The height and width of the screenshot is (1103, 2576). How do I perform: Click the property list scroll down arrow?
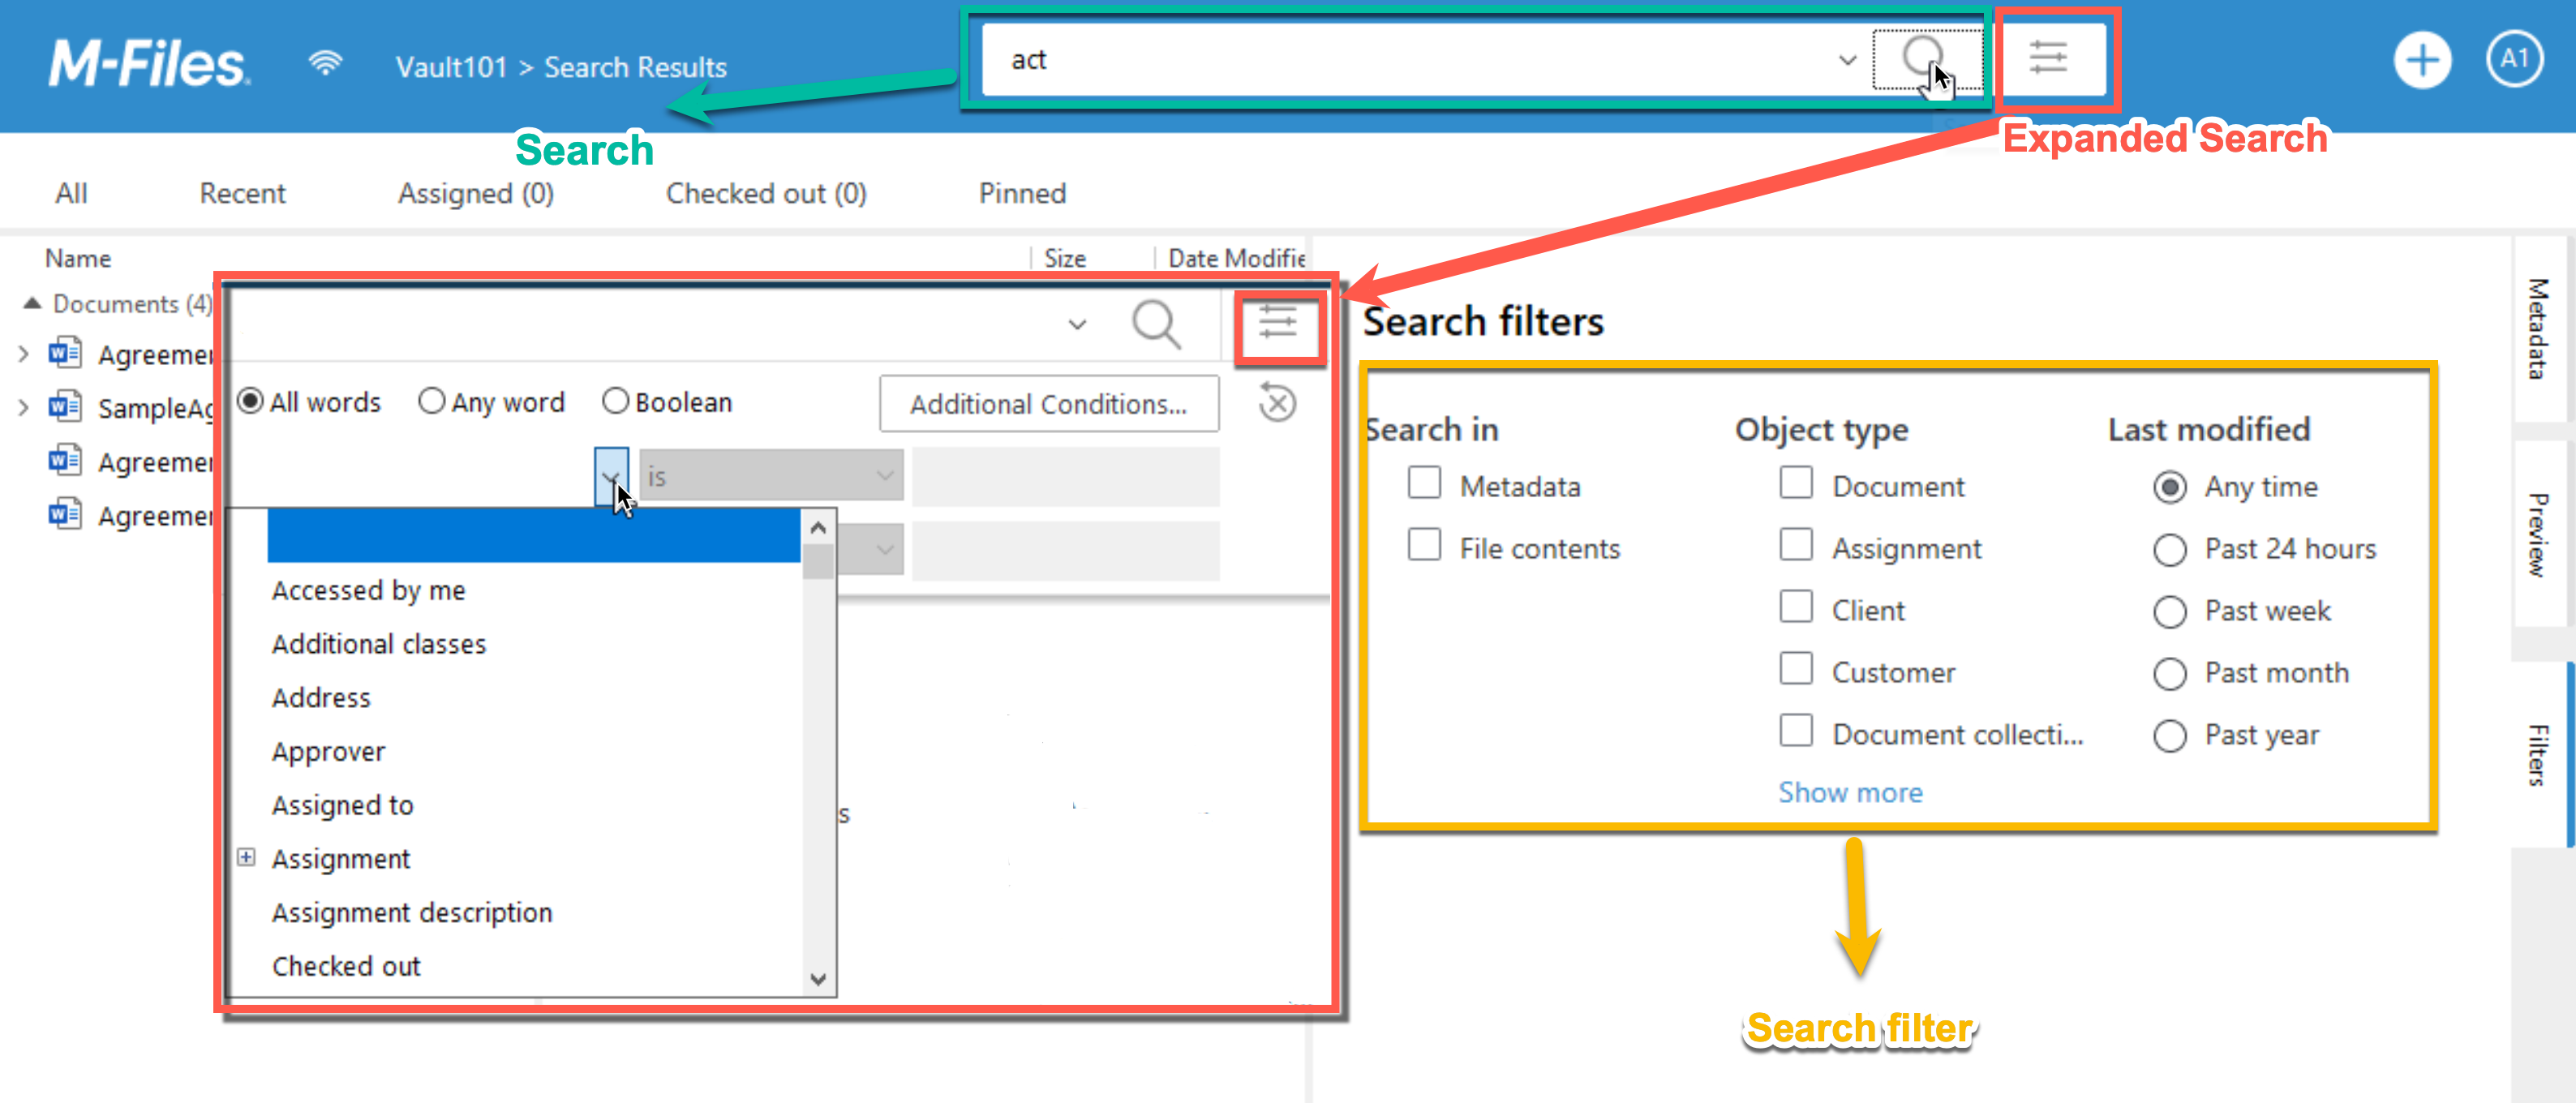click(818, 978)
